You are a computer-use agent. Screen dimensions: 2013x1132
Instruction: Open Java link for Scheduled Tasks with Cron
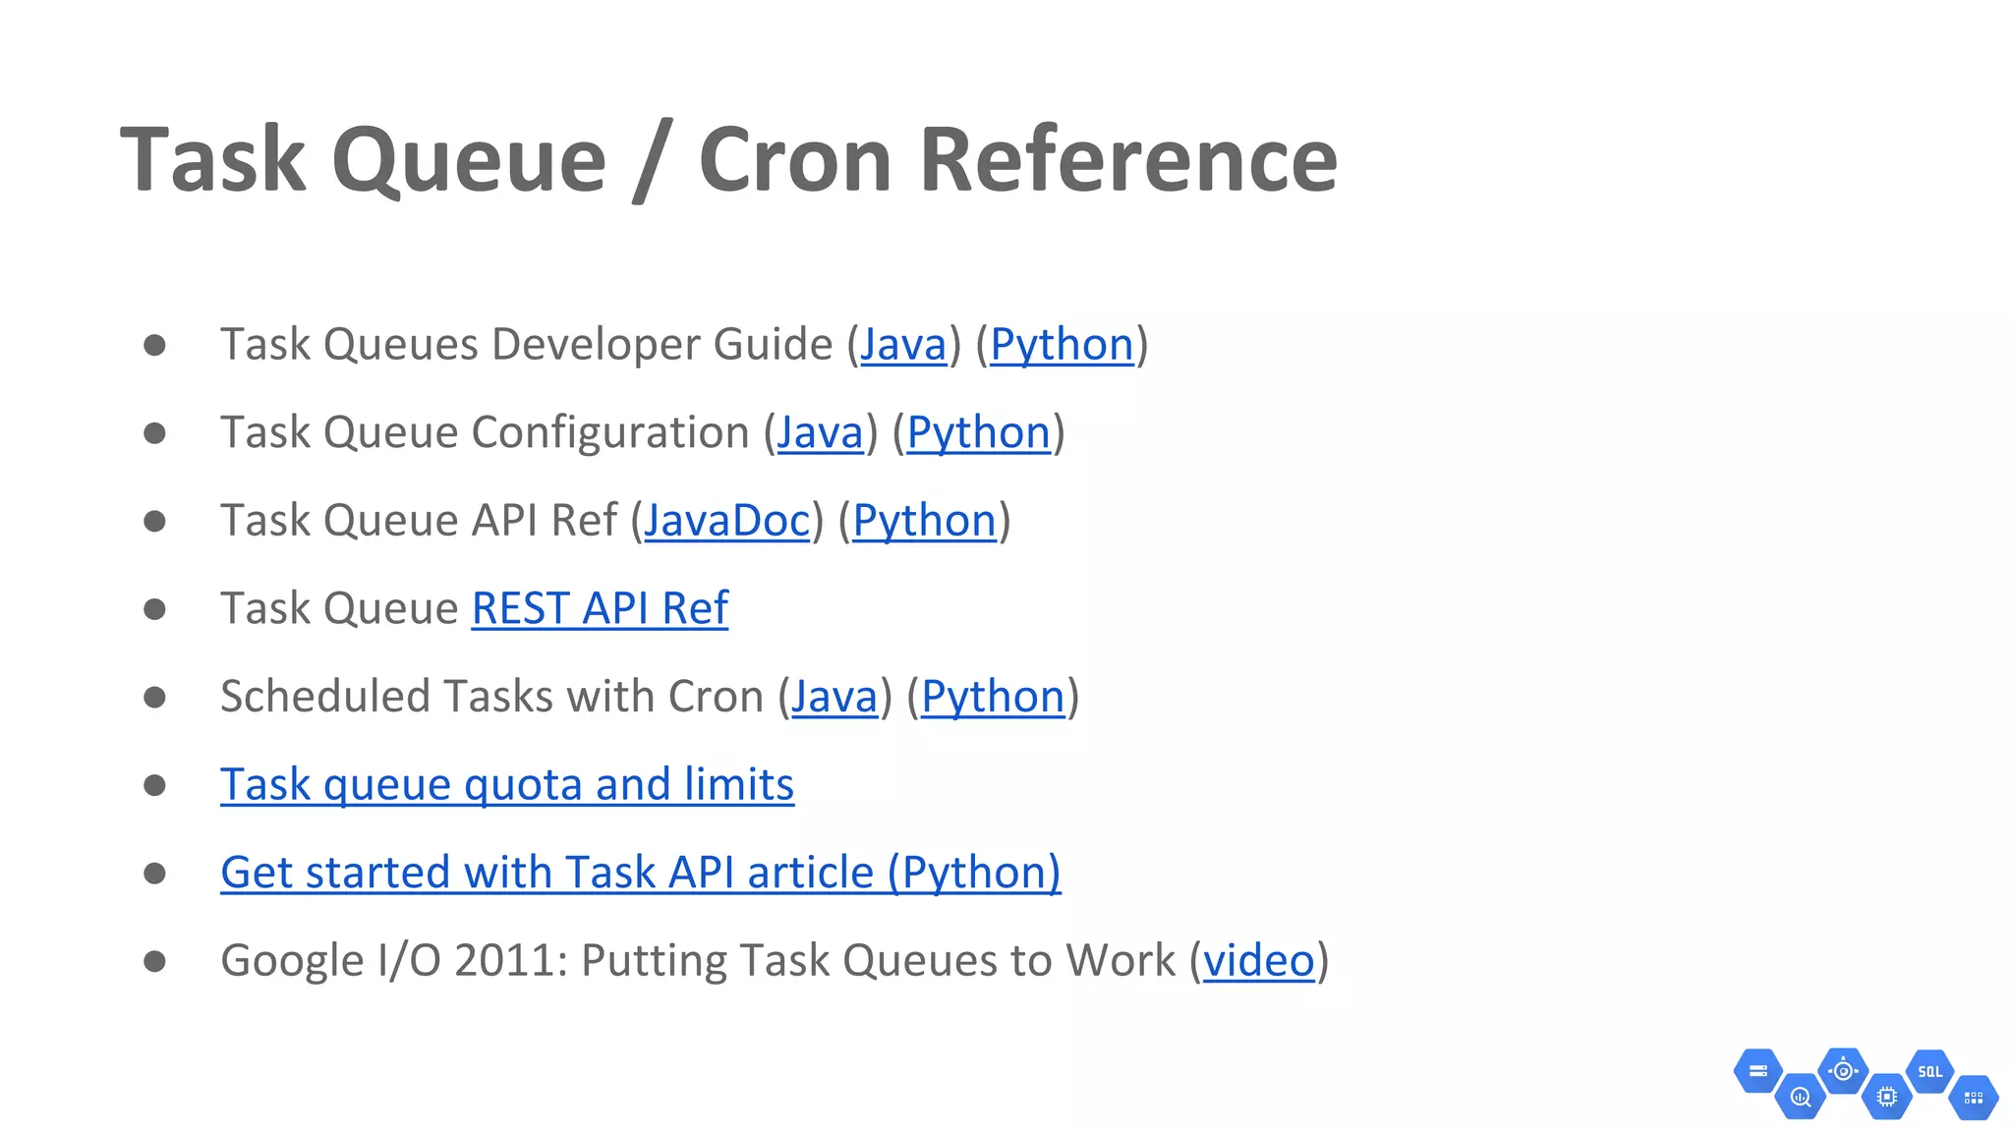tap(834, 697)
